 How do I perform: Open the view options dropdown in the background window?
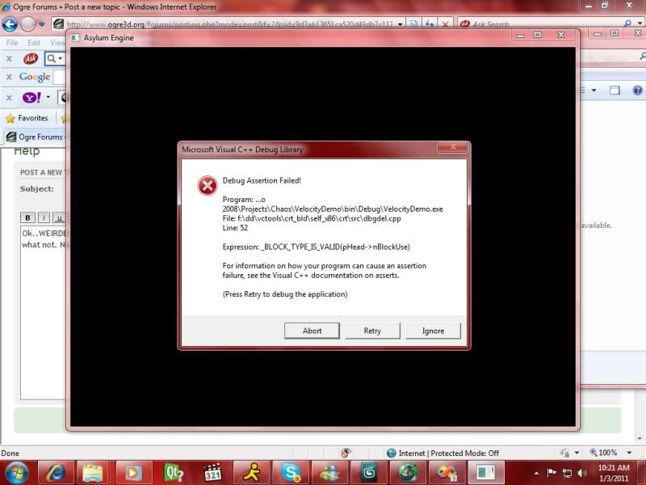point(594,90)
